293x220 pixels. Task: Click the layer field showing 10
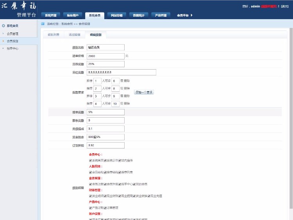point(115,104)
